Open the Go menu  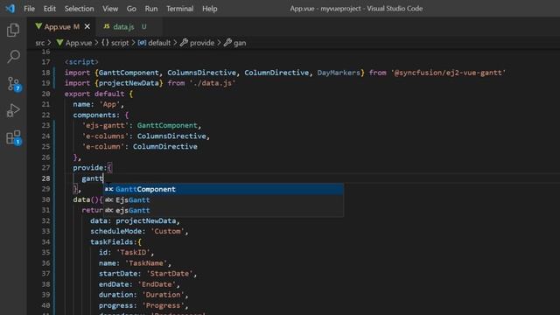click(131, 9)
